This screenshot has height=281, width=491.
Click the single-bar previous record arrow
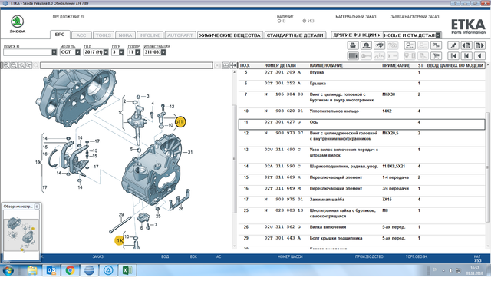[x=466, y=56]
